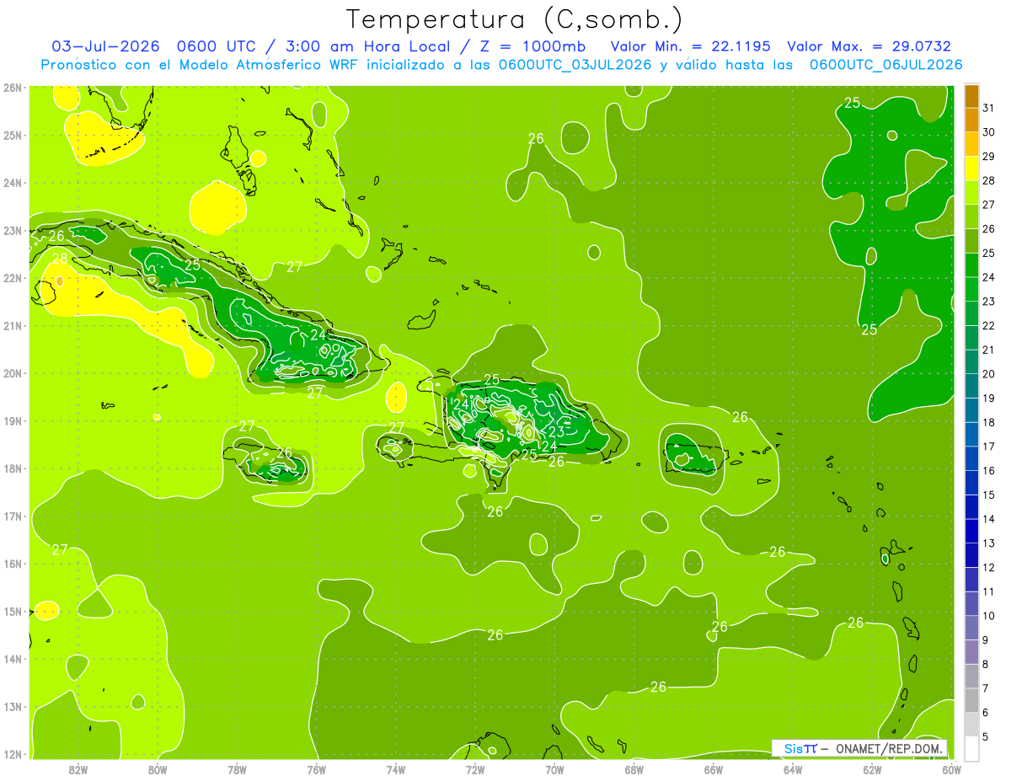
Task: Click the "Sisπ" logo text
Action: tap(800, 748)
